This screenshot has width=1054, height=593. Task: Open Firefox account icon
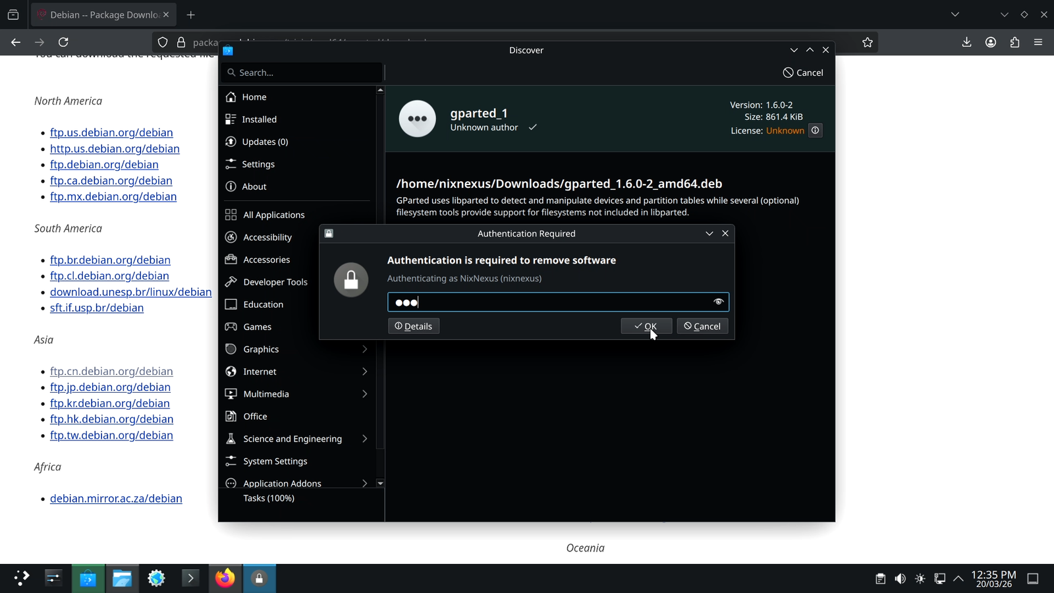click(991, 42)
